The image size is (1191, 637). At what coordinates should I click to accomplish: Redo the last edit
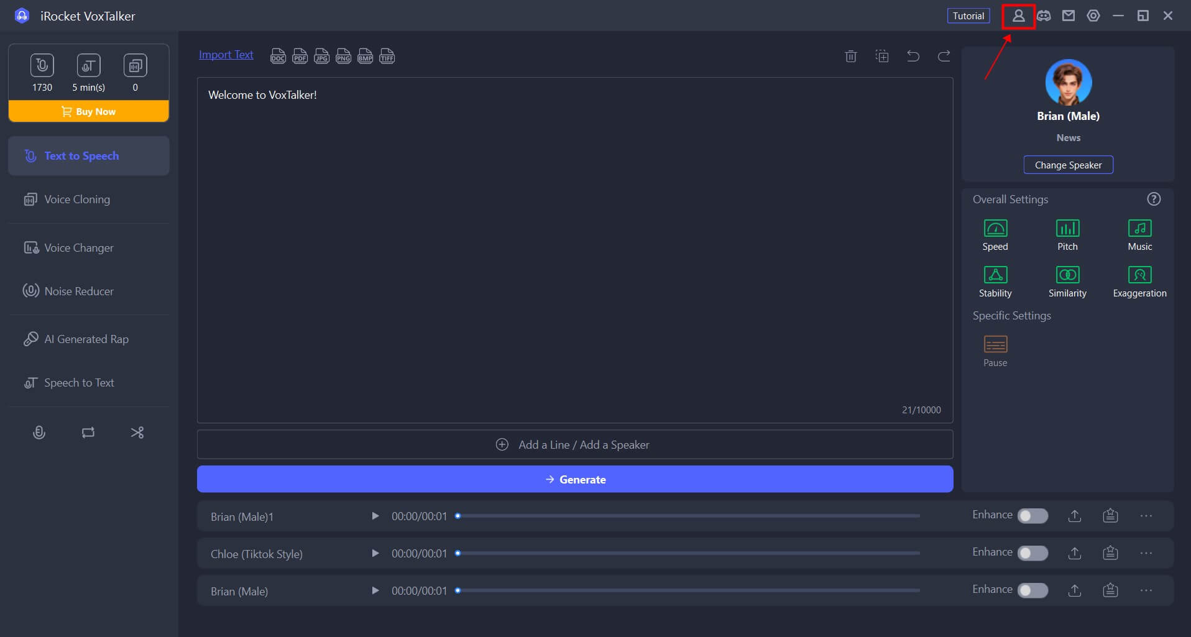click(x=944, y=56)
